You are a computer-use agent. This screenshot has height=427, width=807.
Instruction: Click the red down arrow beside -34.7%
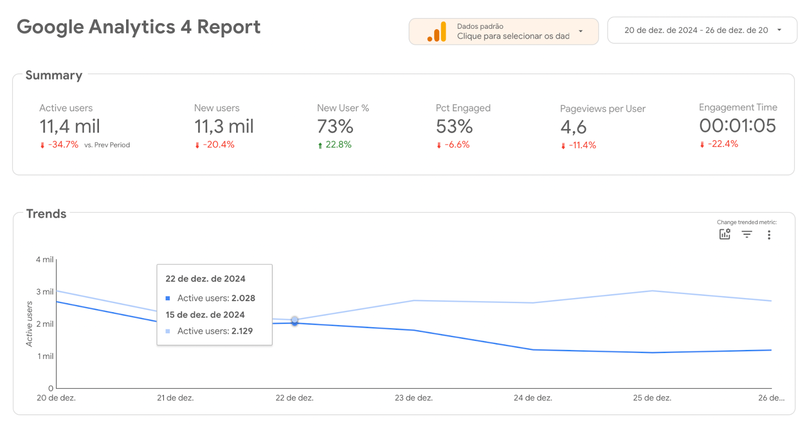coord(42,145)
